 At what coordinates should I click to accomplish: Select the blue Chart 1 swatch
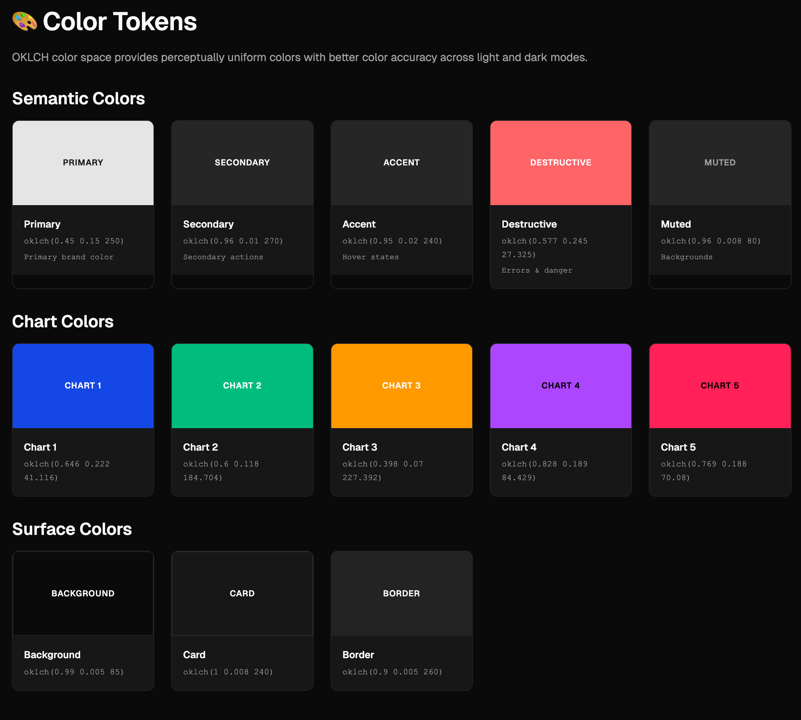click(x=83, y=386)
